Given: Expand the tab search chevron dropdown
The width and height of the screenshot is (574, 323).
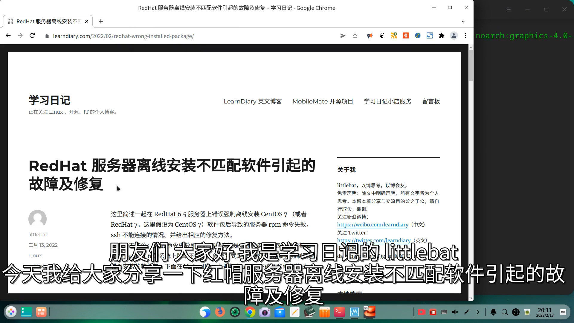Looking at the screenshot, I should 463,22.
